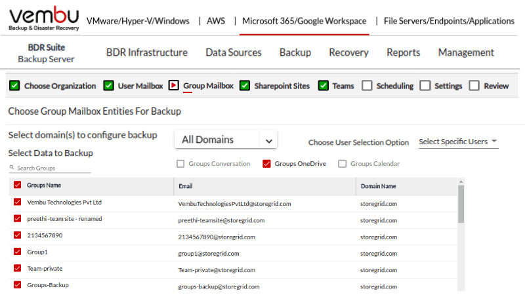Click the Group Mailbox step play icon
The height and width of the screenshot is (295, 525).
[x=173, y=86]
